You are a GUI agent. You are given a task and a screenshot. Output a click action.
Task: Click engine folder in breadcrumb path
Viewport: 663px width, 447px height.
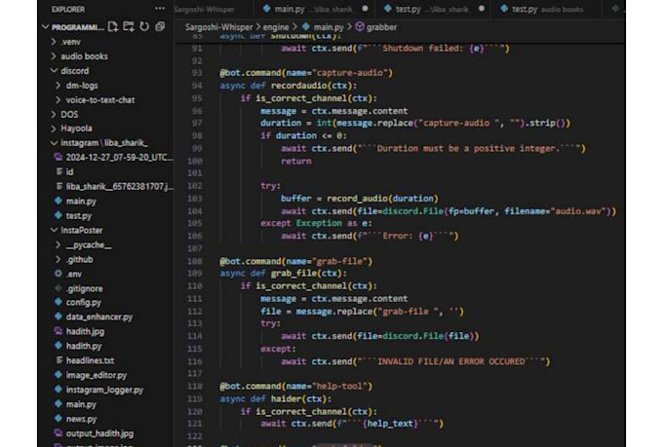276,27
